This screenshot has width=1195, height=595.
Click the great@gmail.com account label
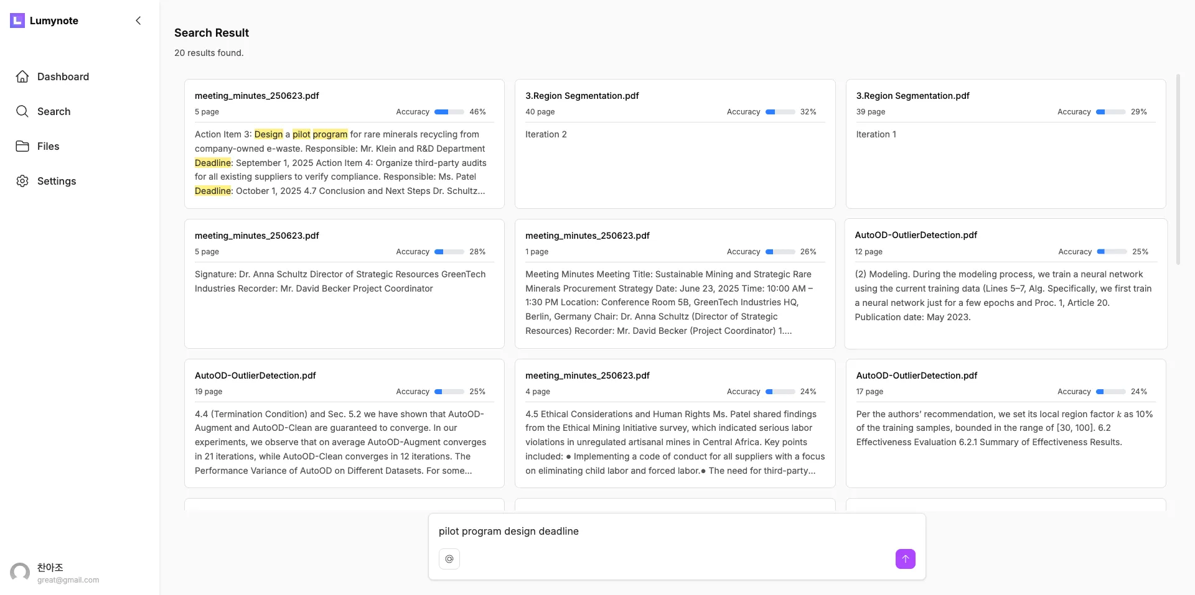(x=68, y=580)
